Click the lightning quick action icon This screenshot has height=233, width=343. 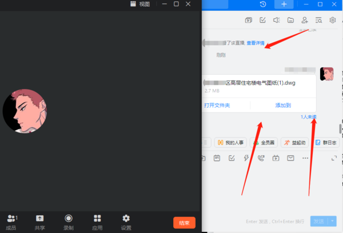pos(246,158)
